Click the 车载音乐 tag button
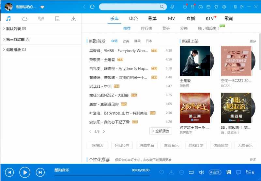 (171, 145)
